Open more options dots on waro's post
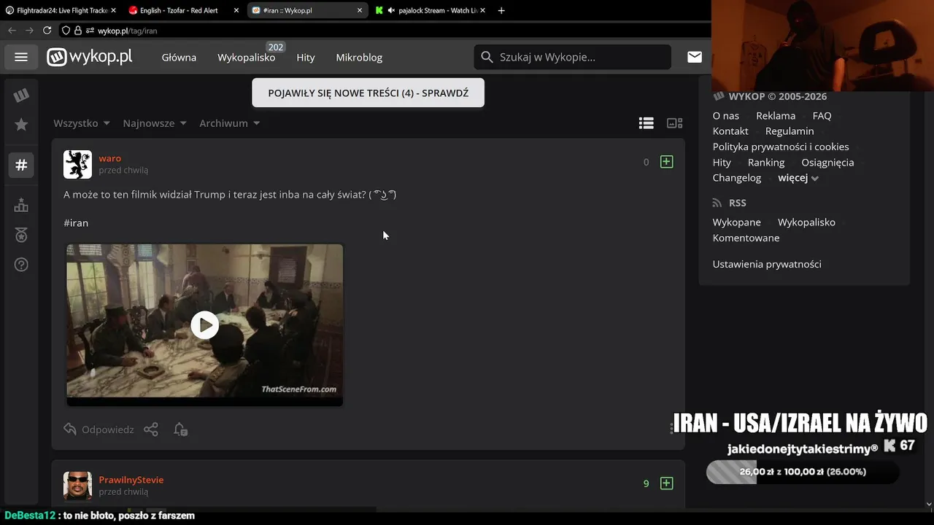The height and width of the screenshot is (525, 934). pos(671,429)
